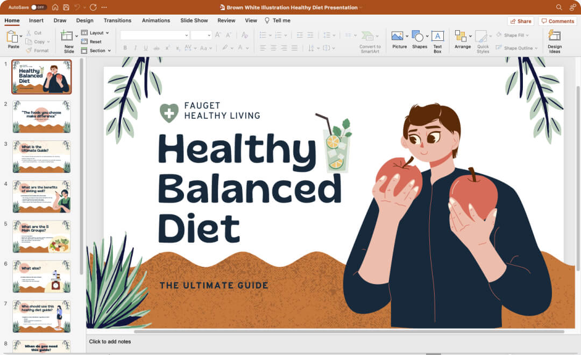Select slide 5 thumbnail 'What are the 5 Main Groups?'
The image size is (581, 355).
(x=41, y=237)
